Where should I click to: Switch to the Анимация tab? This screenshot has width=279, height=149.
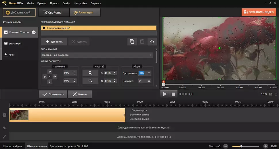[x=85, y=12]
